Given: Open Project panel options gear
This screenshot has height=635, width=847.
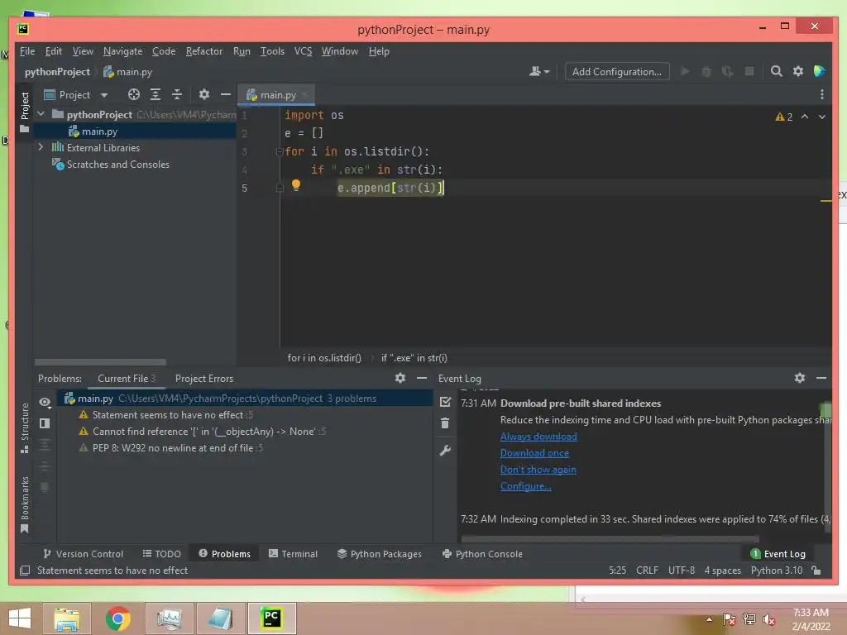Looking at the screenshot, I should 203,94.
